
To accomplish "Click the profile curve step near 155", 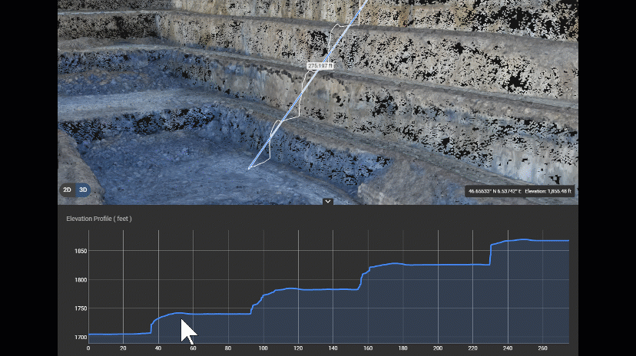I will click(x=360, y=281).
